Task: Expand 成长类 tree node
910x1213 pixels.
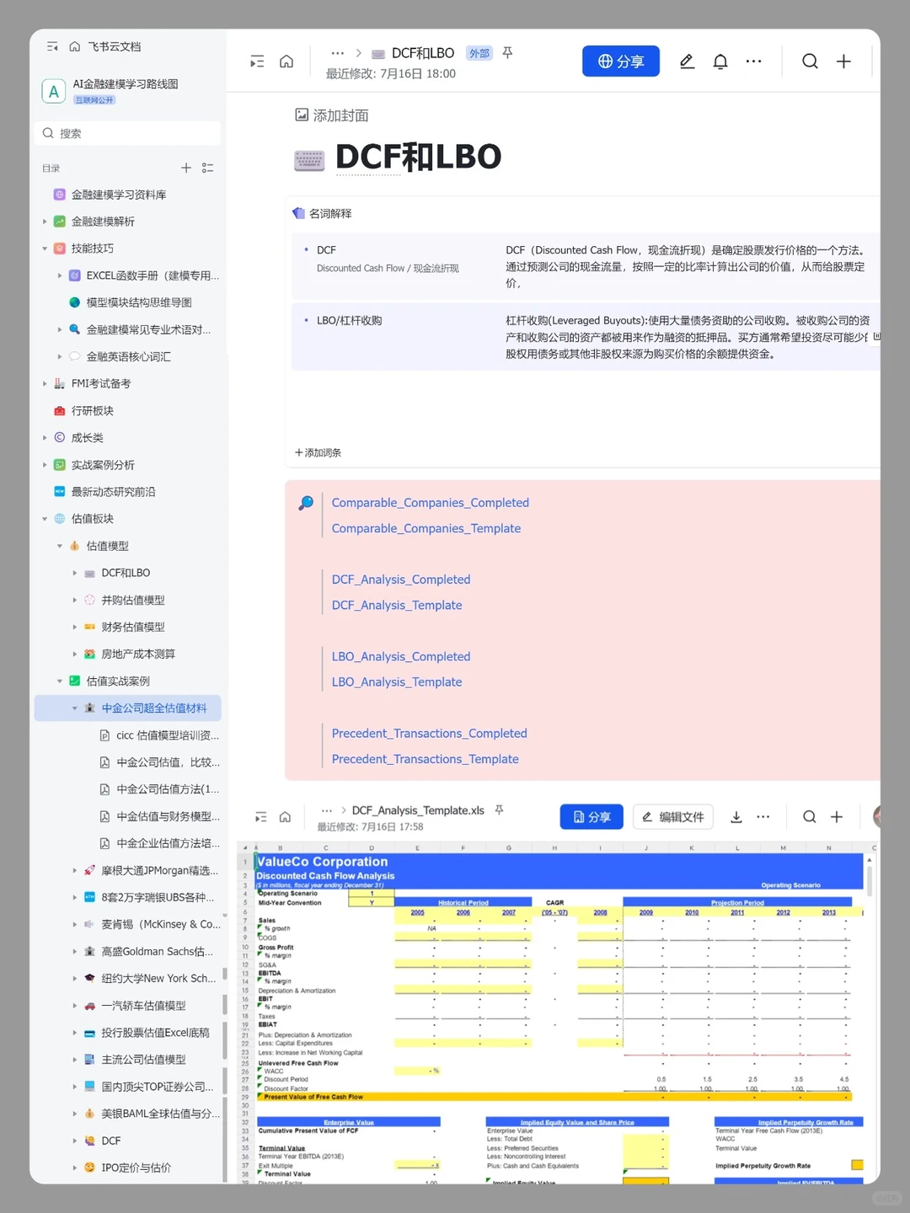Action: 45,438
